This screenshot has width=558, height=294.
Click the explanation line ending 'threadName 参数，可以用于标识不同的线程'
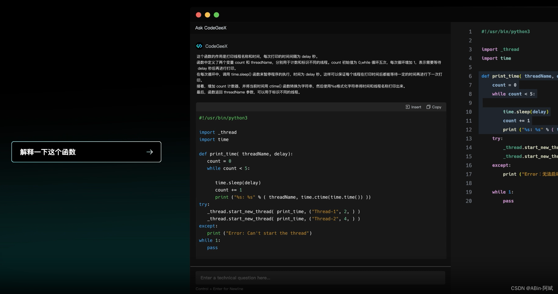coord(249,92)
